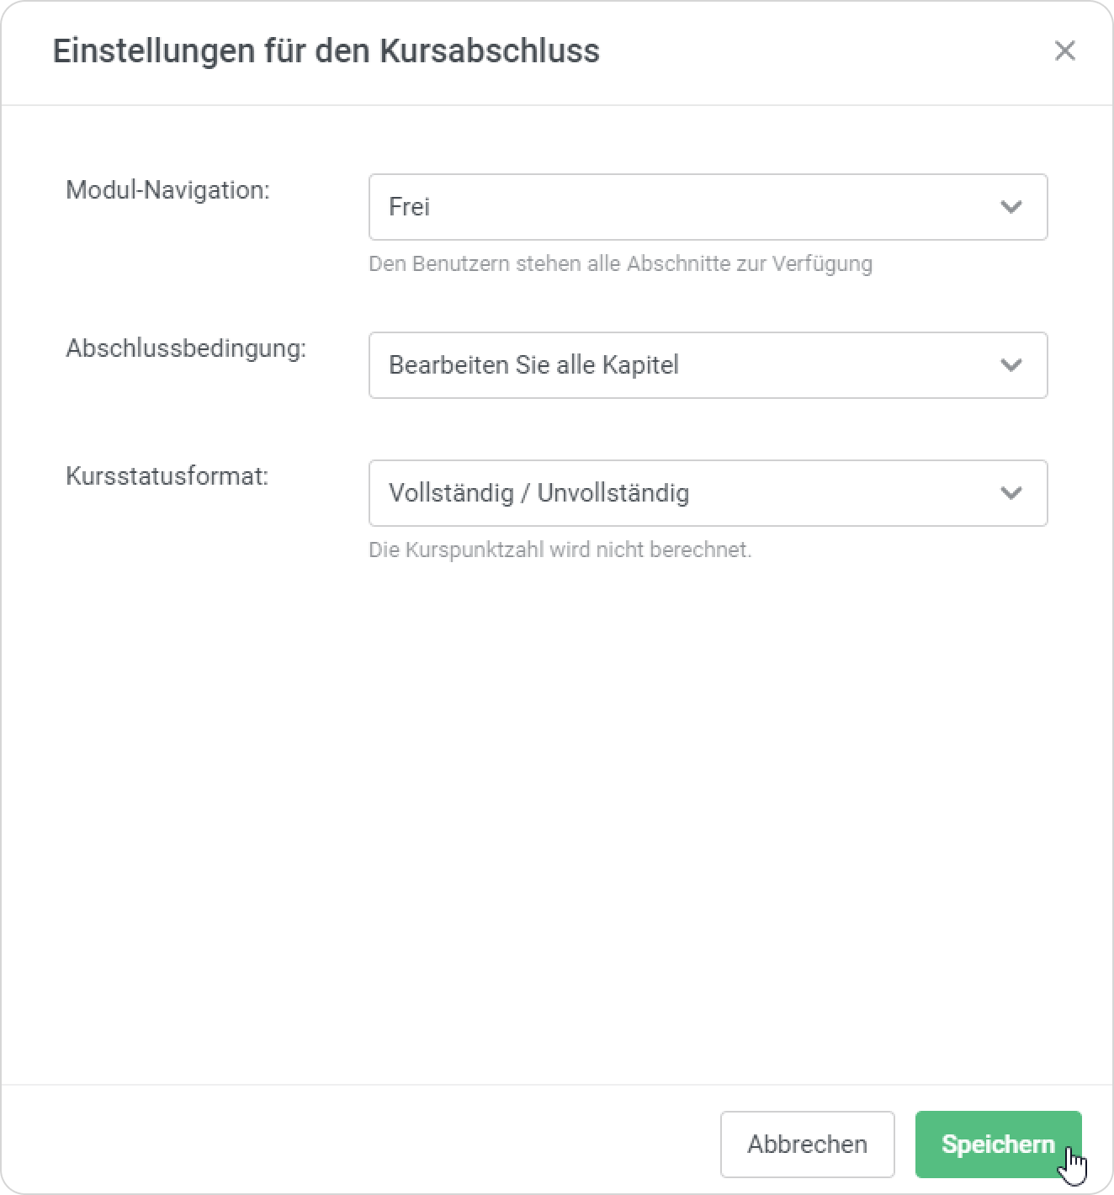The height and width of the screenshot is (1195, 1114).
Task: Click the empty dialog body below Kursstatusformat
Action: 555,799
